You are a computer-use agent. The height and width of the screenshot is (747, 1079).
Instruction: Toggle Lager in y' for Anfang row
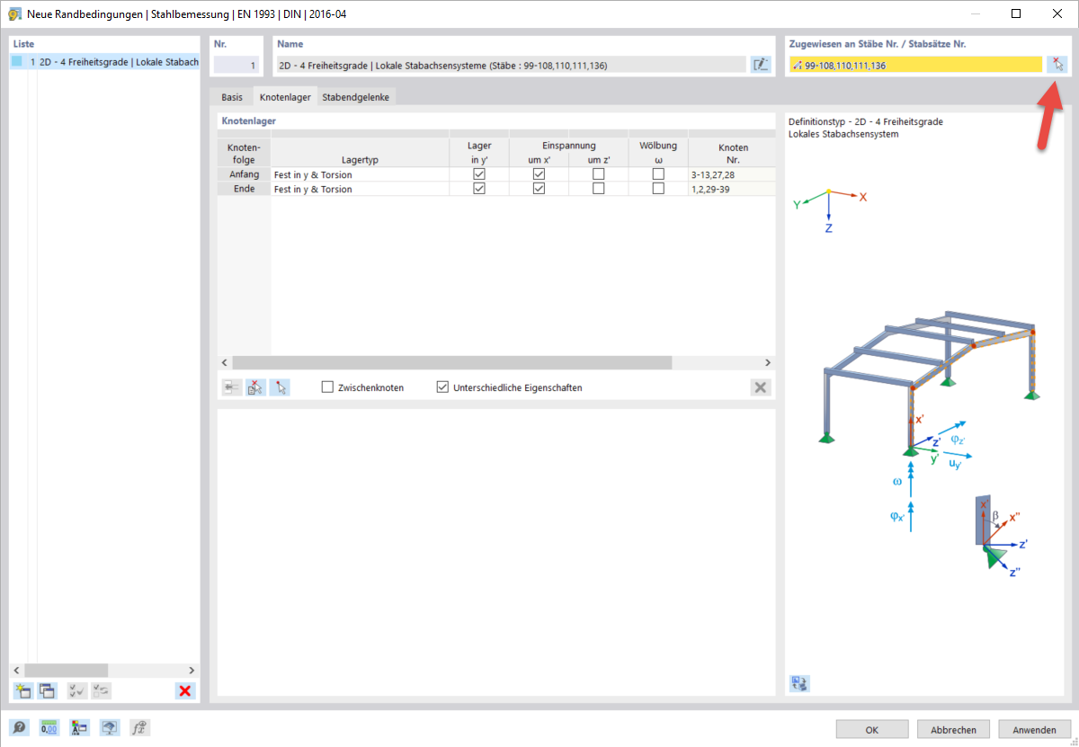479,174
